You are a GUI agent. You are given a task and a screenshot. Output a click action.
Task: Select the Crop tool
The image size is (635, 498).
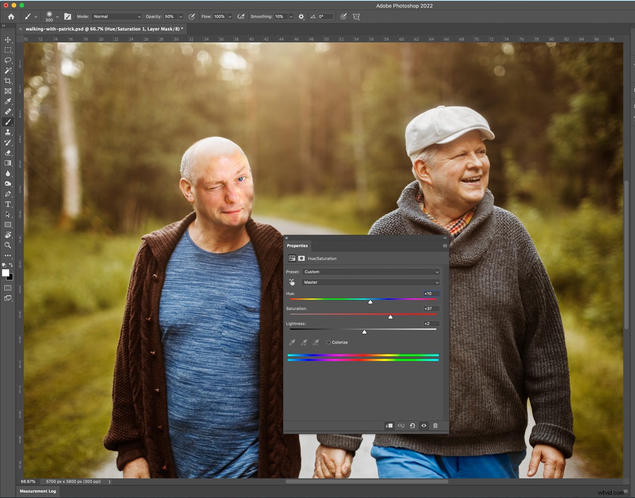coord(8,80)
